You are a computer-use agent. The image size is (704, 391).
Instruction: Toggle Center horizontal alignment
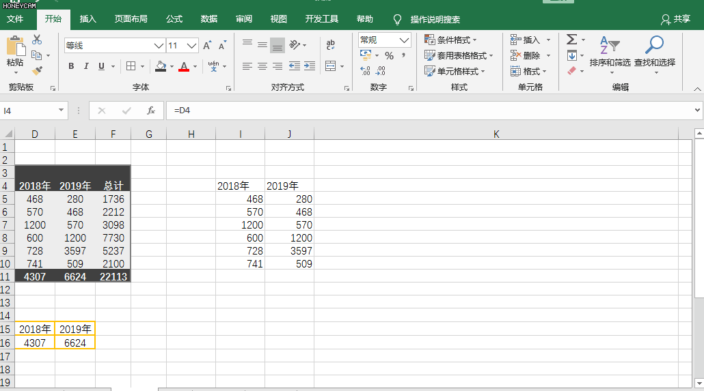click(x=262, y=66)
